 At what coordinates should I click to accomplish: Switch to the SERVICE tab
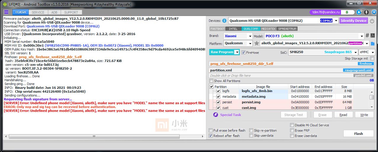(38, 12)
